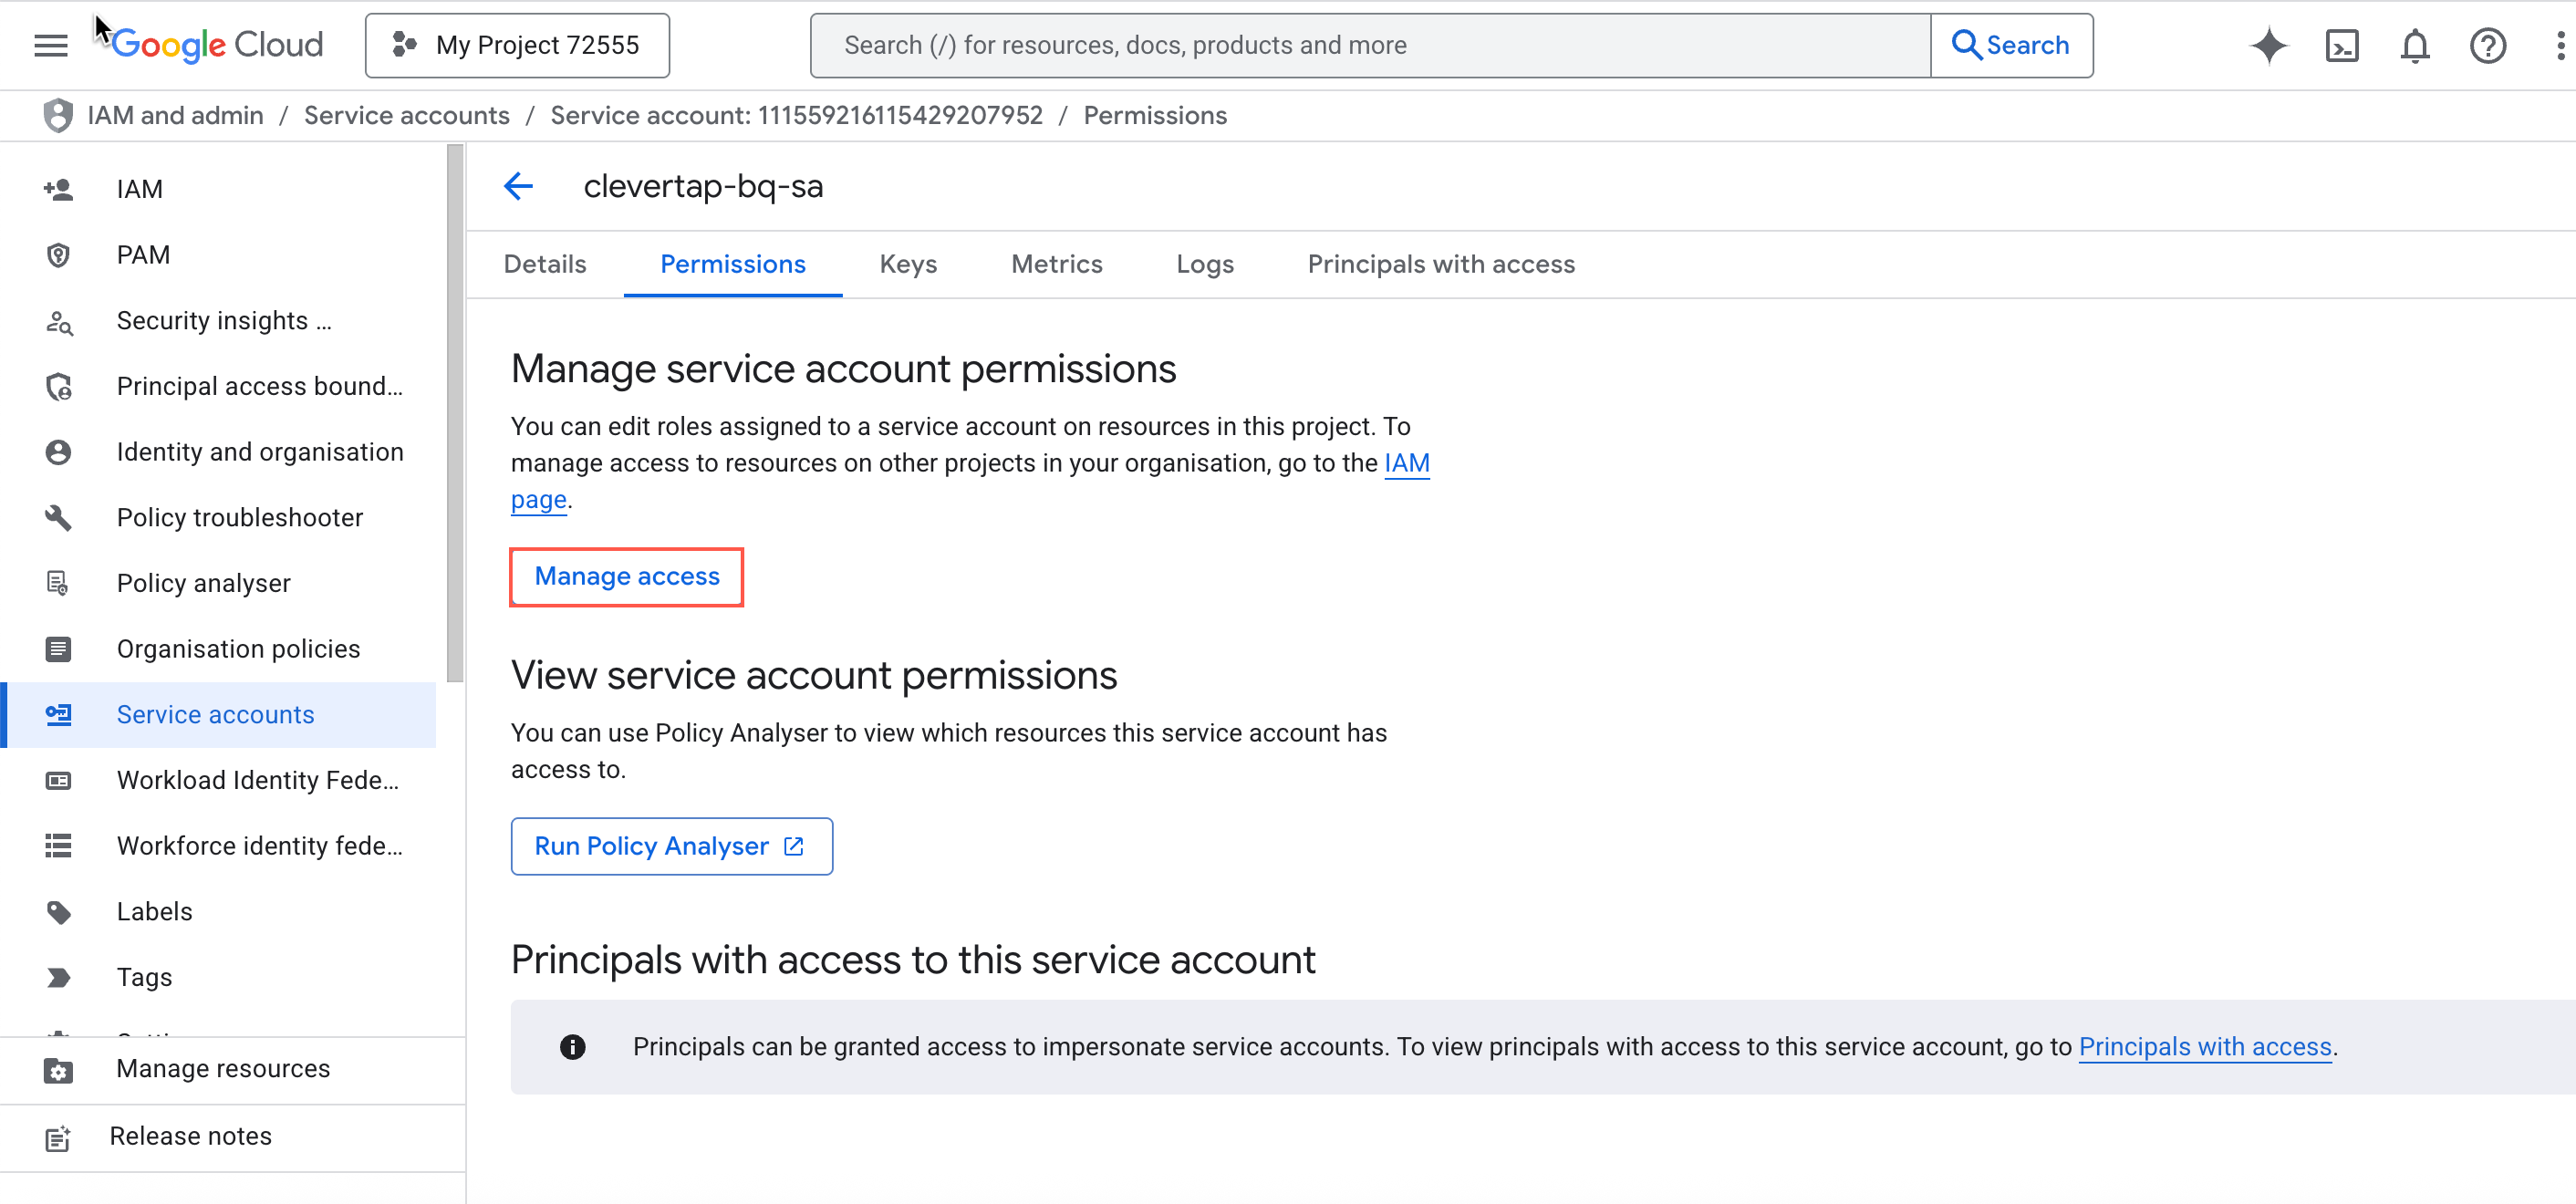Image resolution: width=2576 pixels, height=1204 pixels.
Task: Open the Details tab
Action: coord(544,264)
